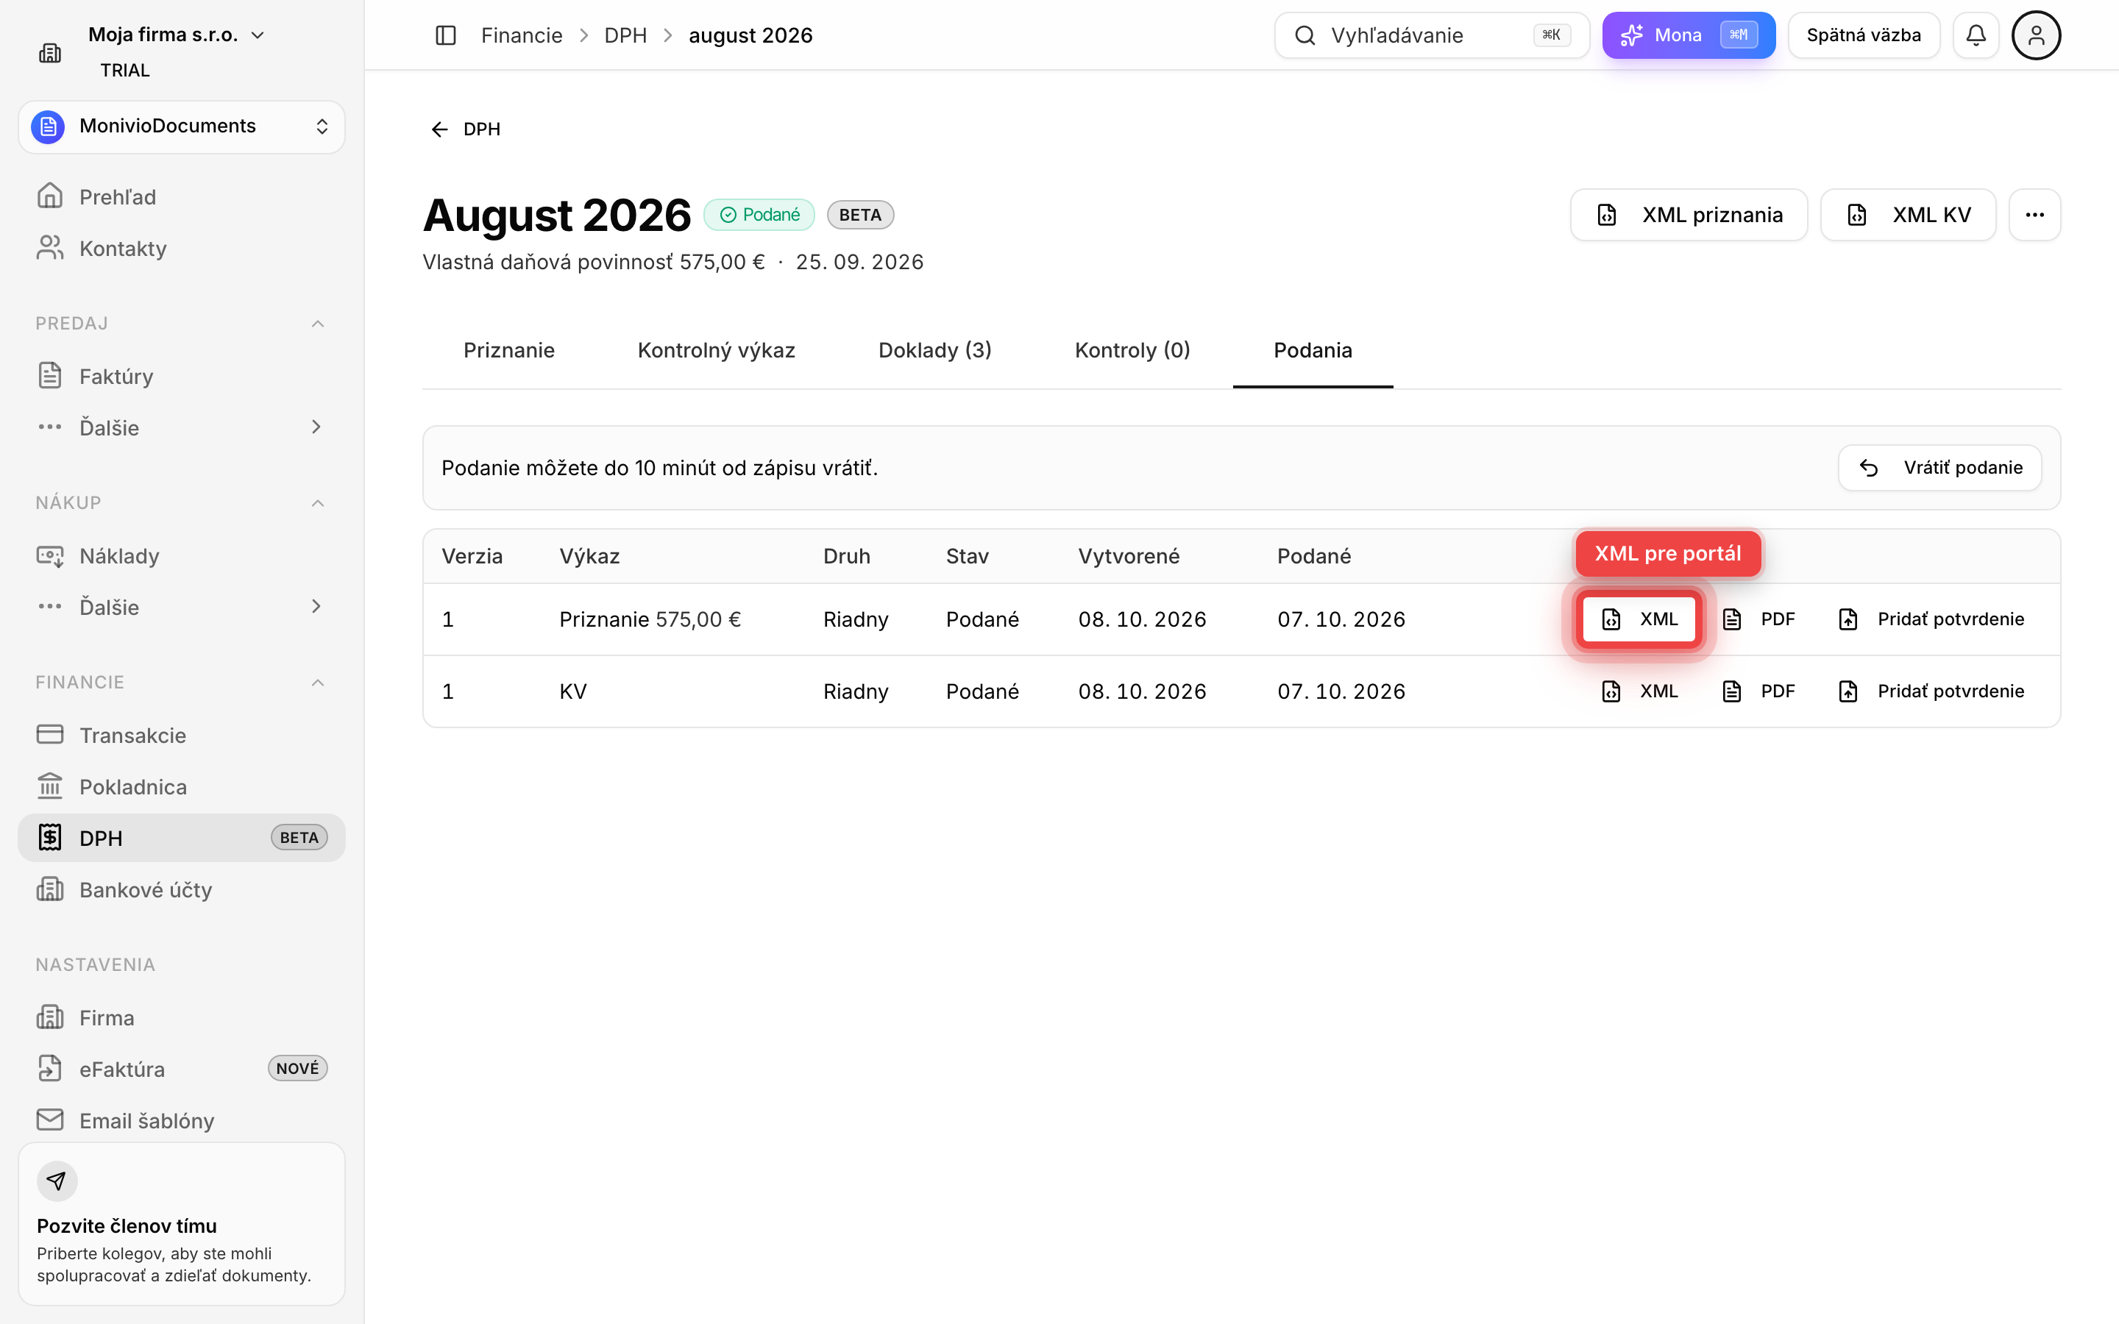
Task: Expand Ďalšie under NÁKUP
Action: pyautogui.click(x=181, y=607)
